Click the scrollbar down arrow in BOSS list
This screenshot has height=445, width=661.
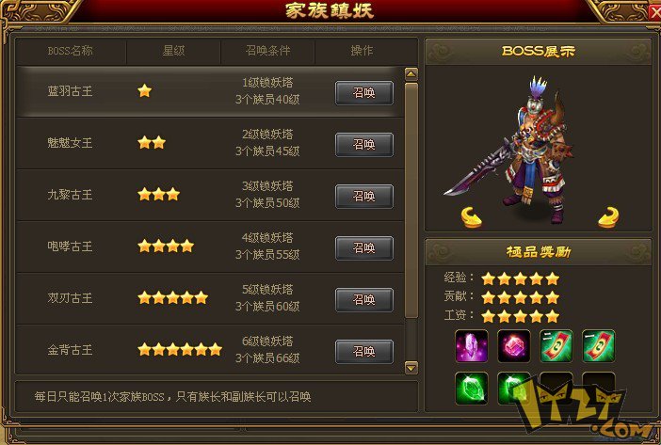(411, 367)
